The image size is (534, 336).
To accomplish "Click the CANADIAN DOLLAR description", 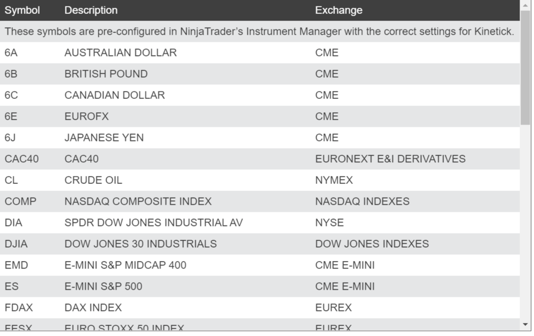I will point(114,95).
